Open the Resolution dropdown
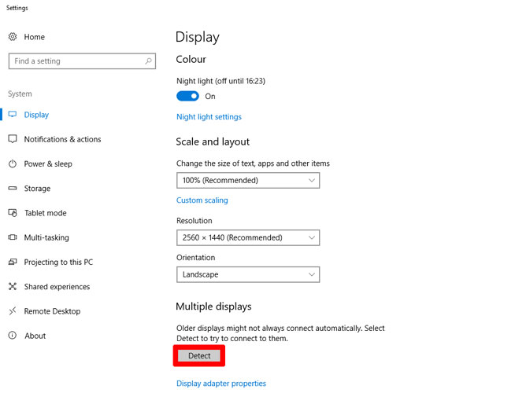 click(x=248, y=237)
